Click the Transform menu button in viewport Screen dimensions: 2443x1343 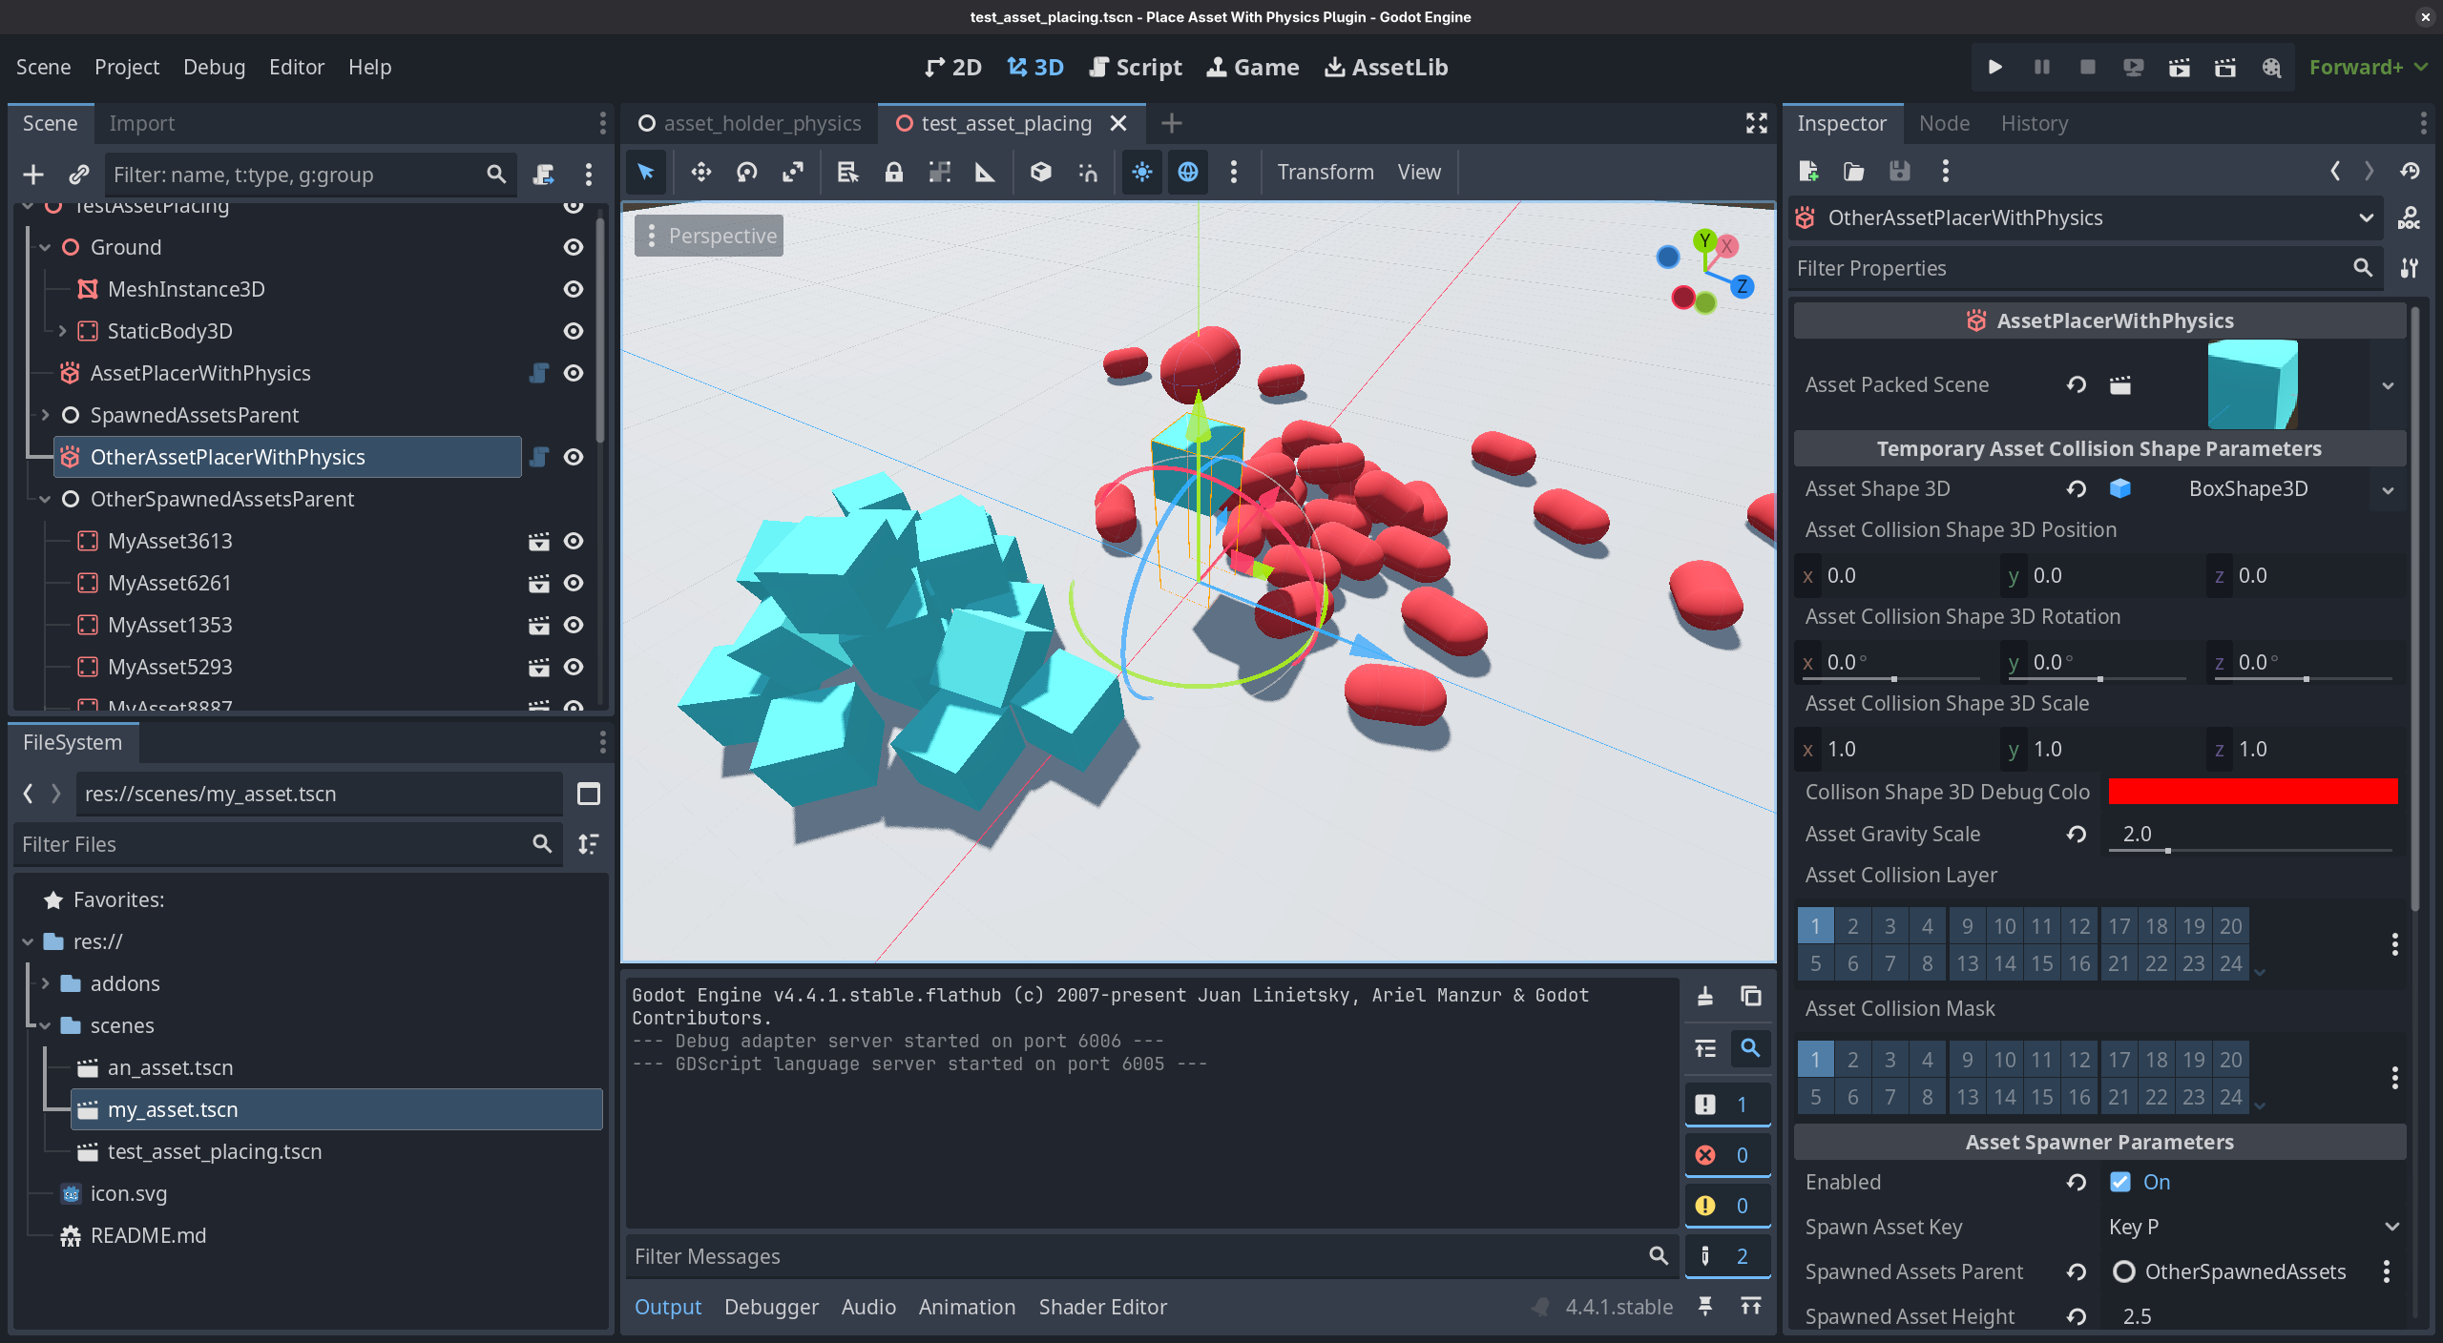pos(1326,172)
